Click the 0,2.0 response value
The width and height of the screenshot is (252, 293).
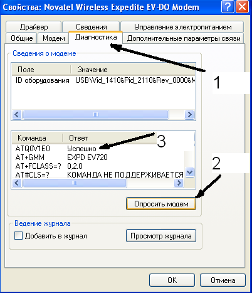(x=75, y=166)
